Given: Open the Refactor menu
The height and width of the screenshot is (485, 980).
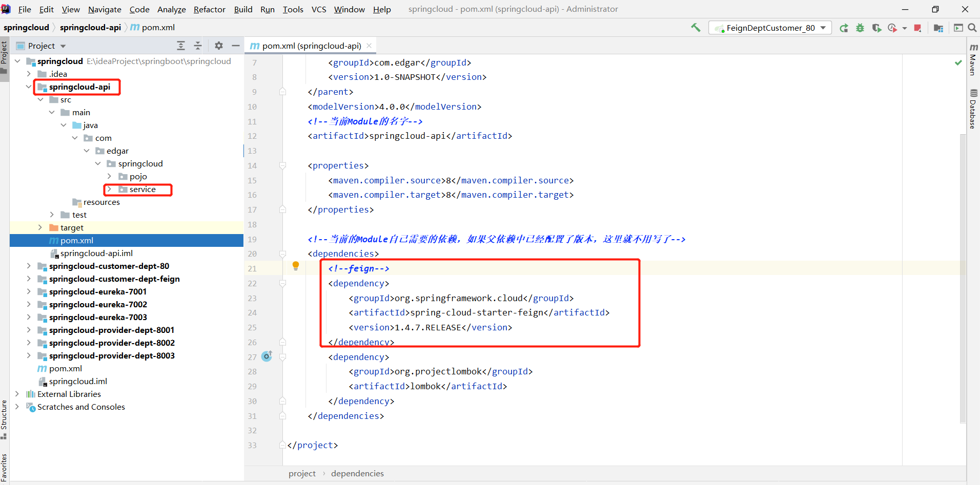Looking at the screenshot, I should pos(209,9).
